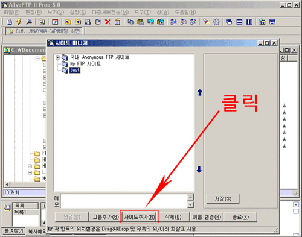Select the My FTP 사이트 tree item
302x237 pixels.
85,64
